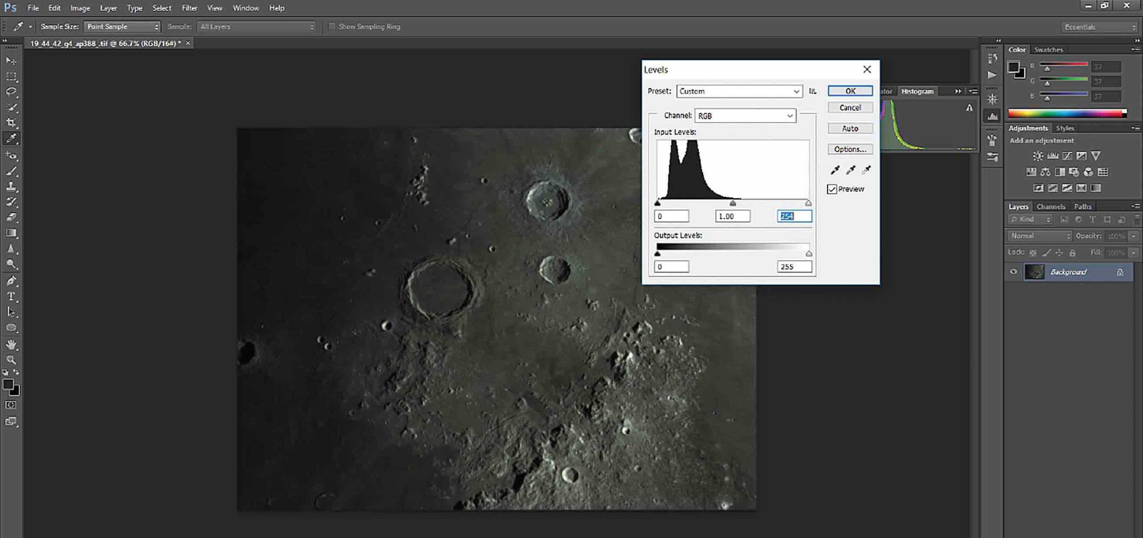Image resolution: width=1143 pixels, height=538 pixels.
Task: Open the Channel RGB dropdown
Action: [x=745, y=116]
